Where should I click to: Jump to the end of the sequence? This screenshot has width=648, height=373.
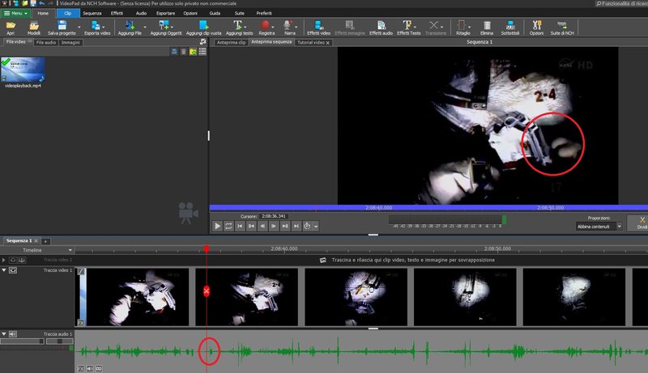point(296,226)
